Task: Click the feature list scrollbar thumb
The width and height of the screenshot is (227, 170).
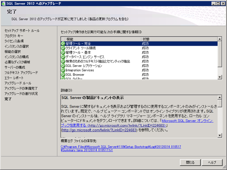Action: click(219, 54)
